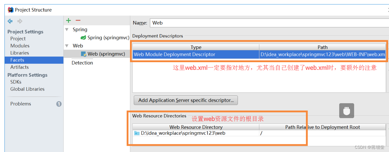
Task: Open Global Libraries settings
Action: (27, 89)
